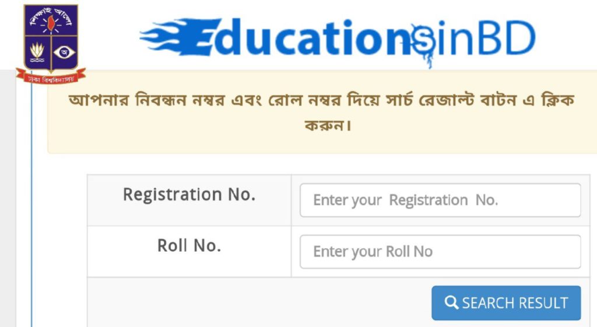
Task: Focus the Roll No. input field
Action: [440, 252]
